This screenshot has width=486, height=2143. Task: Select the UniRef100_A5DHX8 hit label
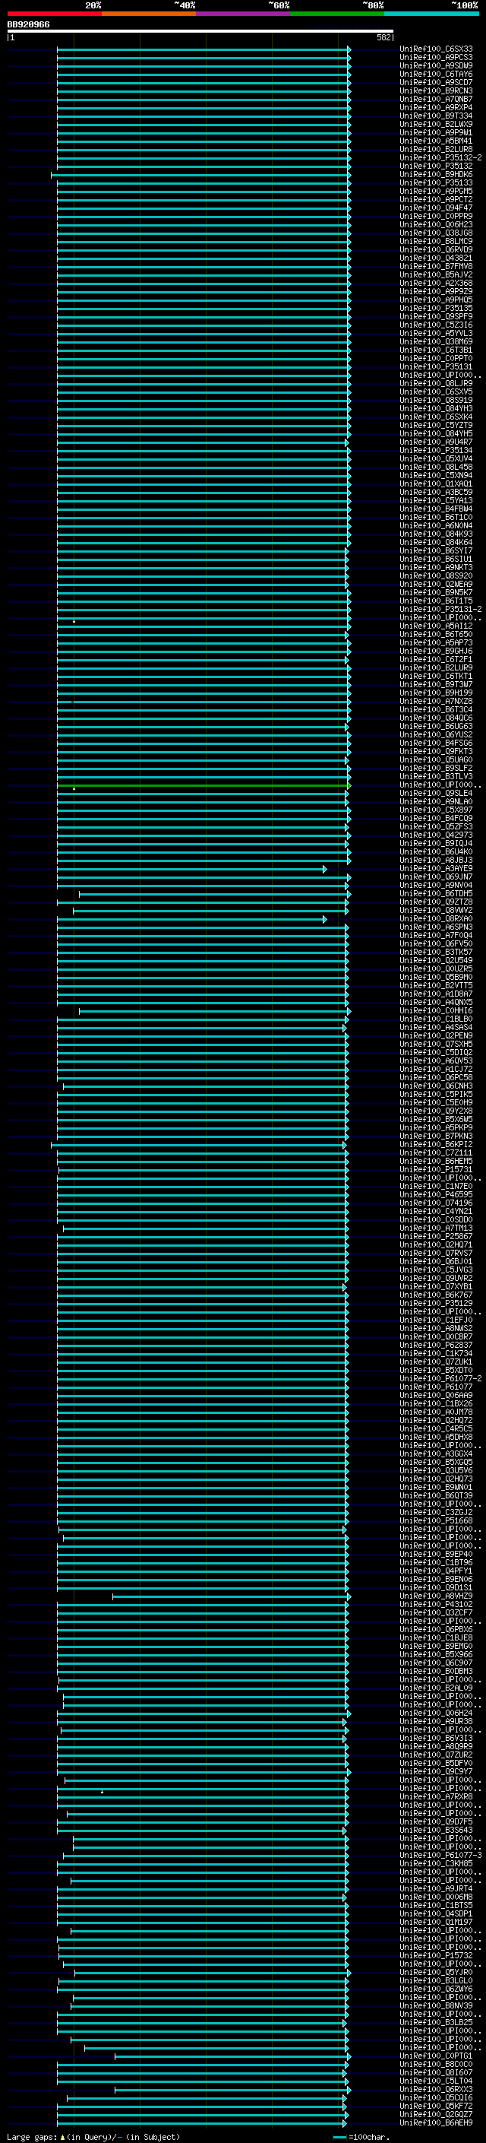coord(436,1438)
